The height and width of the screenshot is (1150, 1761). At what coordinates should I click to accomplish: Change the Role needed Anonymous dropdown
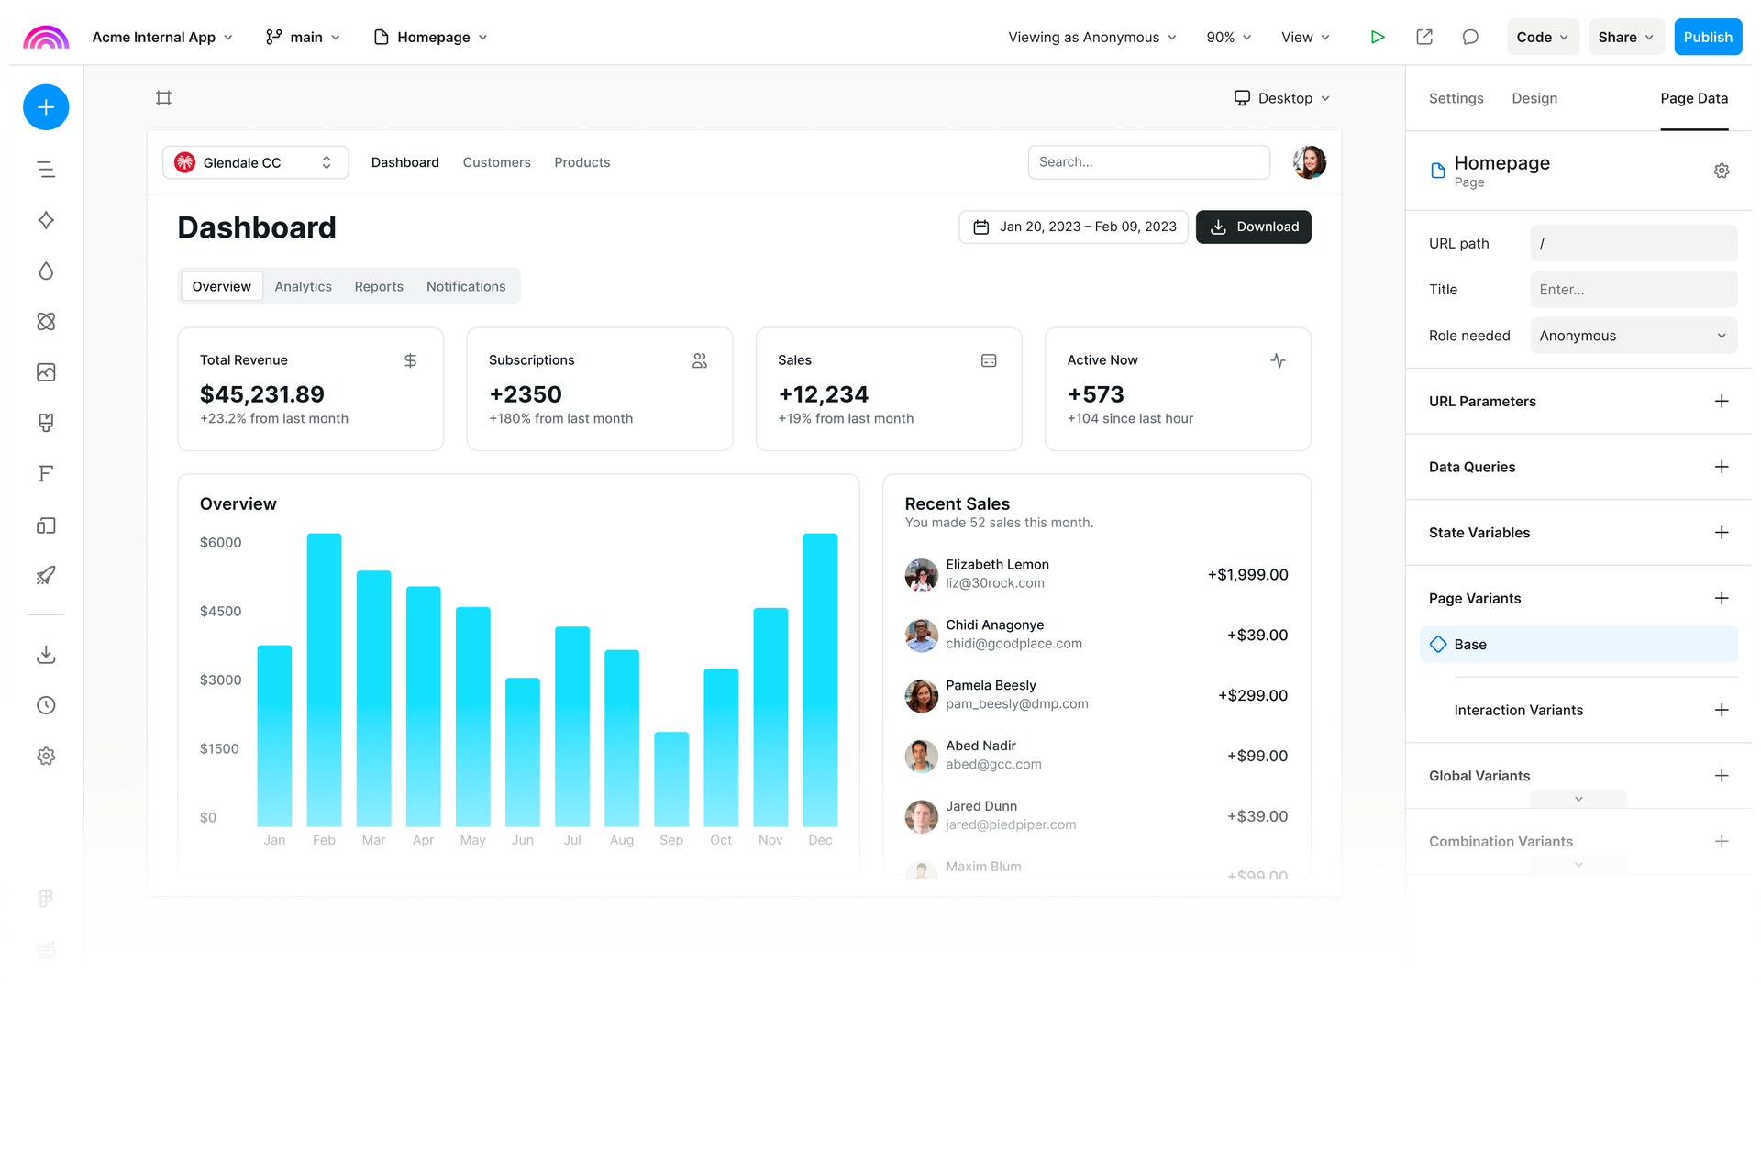(x=1633, y=335)
